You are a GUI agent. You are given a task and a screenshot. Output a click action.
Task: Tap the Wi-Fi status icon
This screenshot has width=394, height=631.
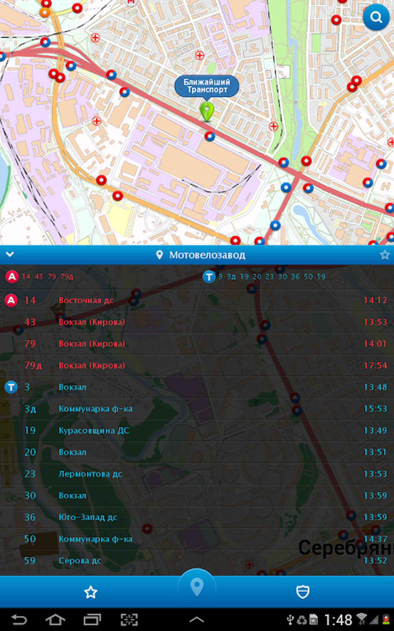pos(362,619)
